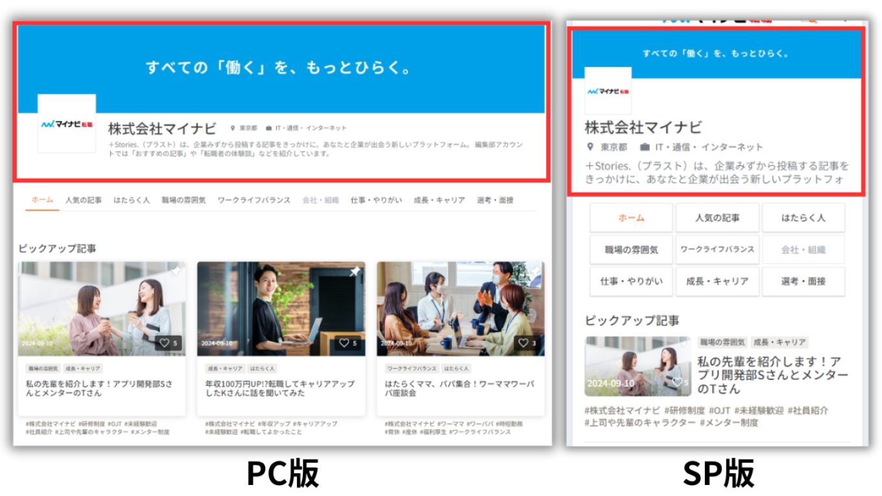Click the はたらく人 tag on the はたらくママ card

click(x=457, y=368)
